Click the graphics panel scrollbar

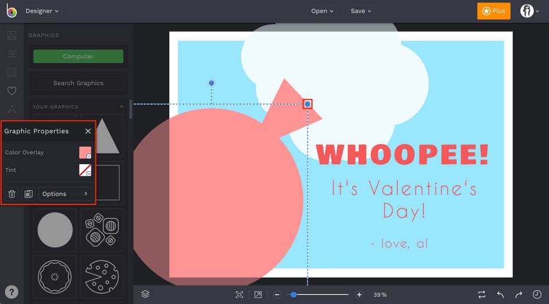click(x=131, y=109)
